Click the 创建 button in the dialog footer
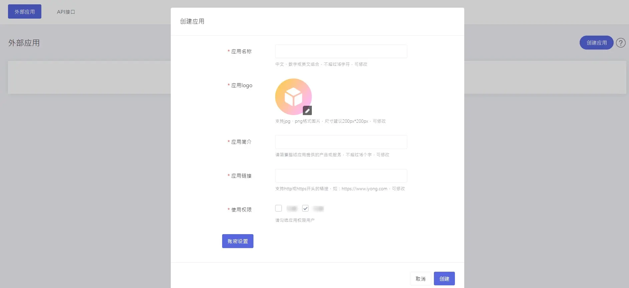Image resolution: width=629 pixels, height=288 pixels. click(x=444, y=279)
